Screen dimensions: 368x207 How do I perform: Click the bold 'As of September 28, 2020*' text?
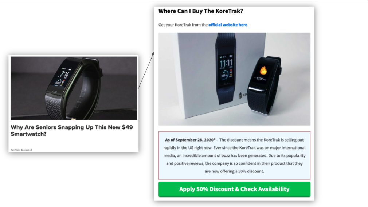coord(190,140)
